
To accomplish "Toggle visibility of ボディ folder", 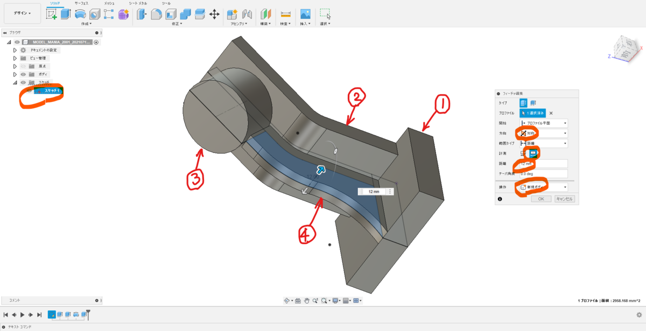I will (23, 74).
